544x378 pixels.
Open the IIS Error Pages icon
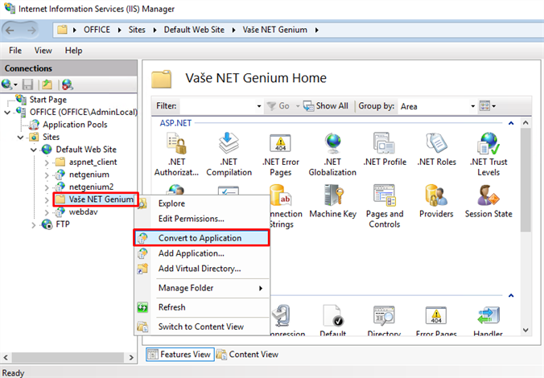click(x=436, y=315)
